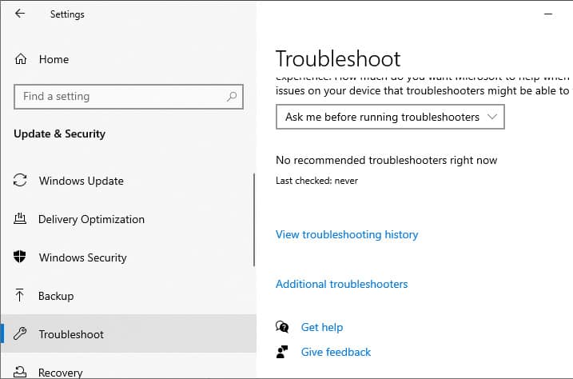Click the Backup arrow icon
The height and width of the screenshot is (379, 573).
point(20,294)
